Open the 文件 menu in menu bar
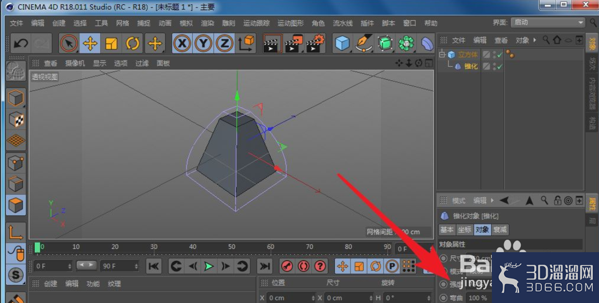This screenshot has width=599, height=303. point(17,23)
